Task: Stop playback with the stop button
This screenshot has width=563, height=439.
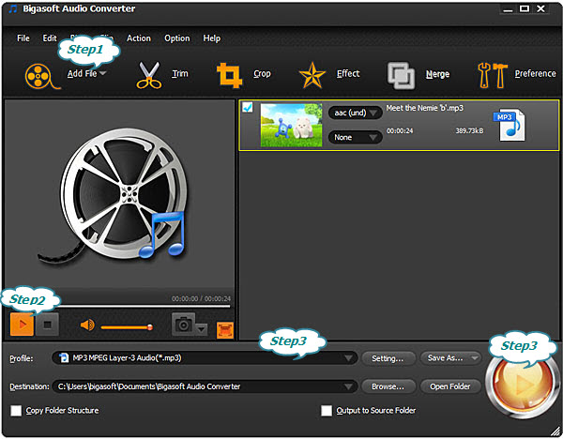Action: pyautogui.click(x=47, y=325)
